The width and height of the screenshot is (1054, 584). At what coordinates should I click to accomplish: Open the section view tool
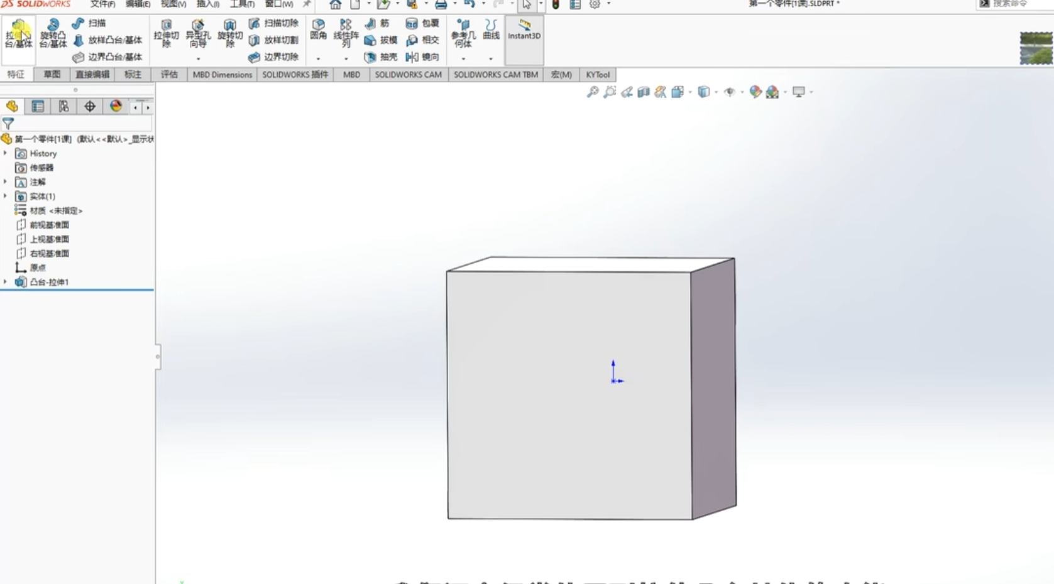[x=643, y=92]
